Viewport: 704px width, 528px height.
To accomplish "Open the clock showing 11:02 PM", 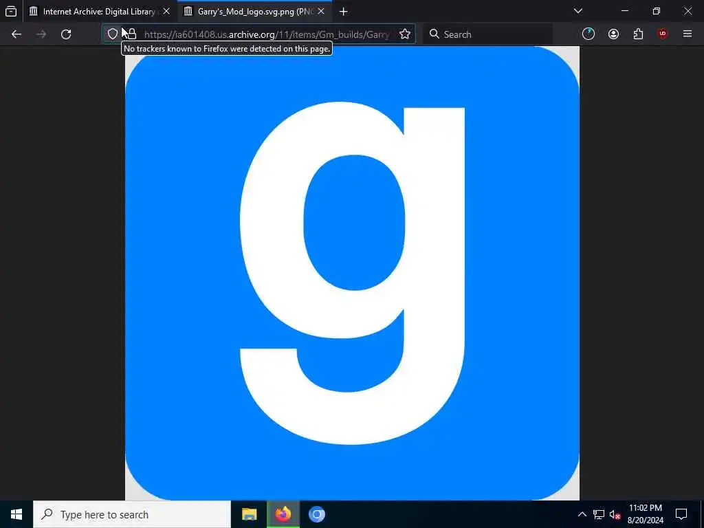I will (646, 514).
